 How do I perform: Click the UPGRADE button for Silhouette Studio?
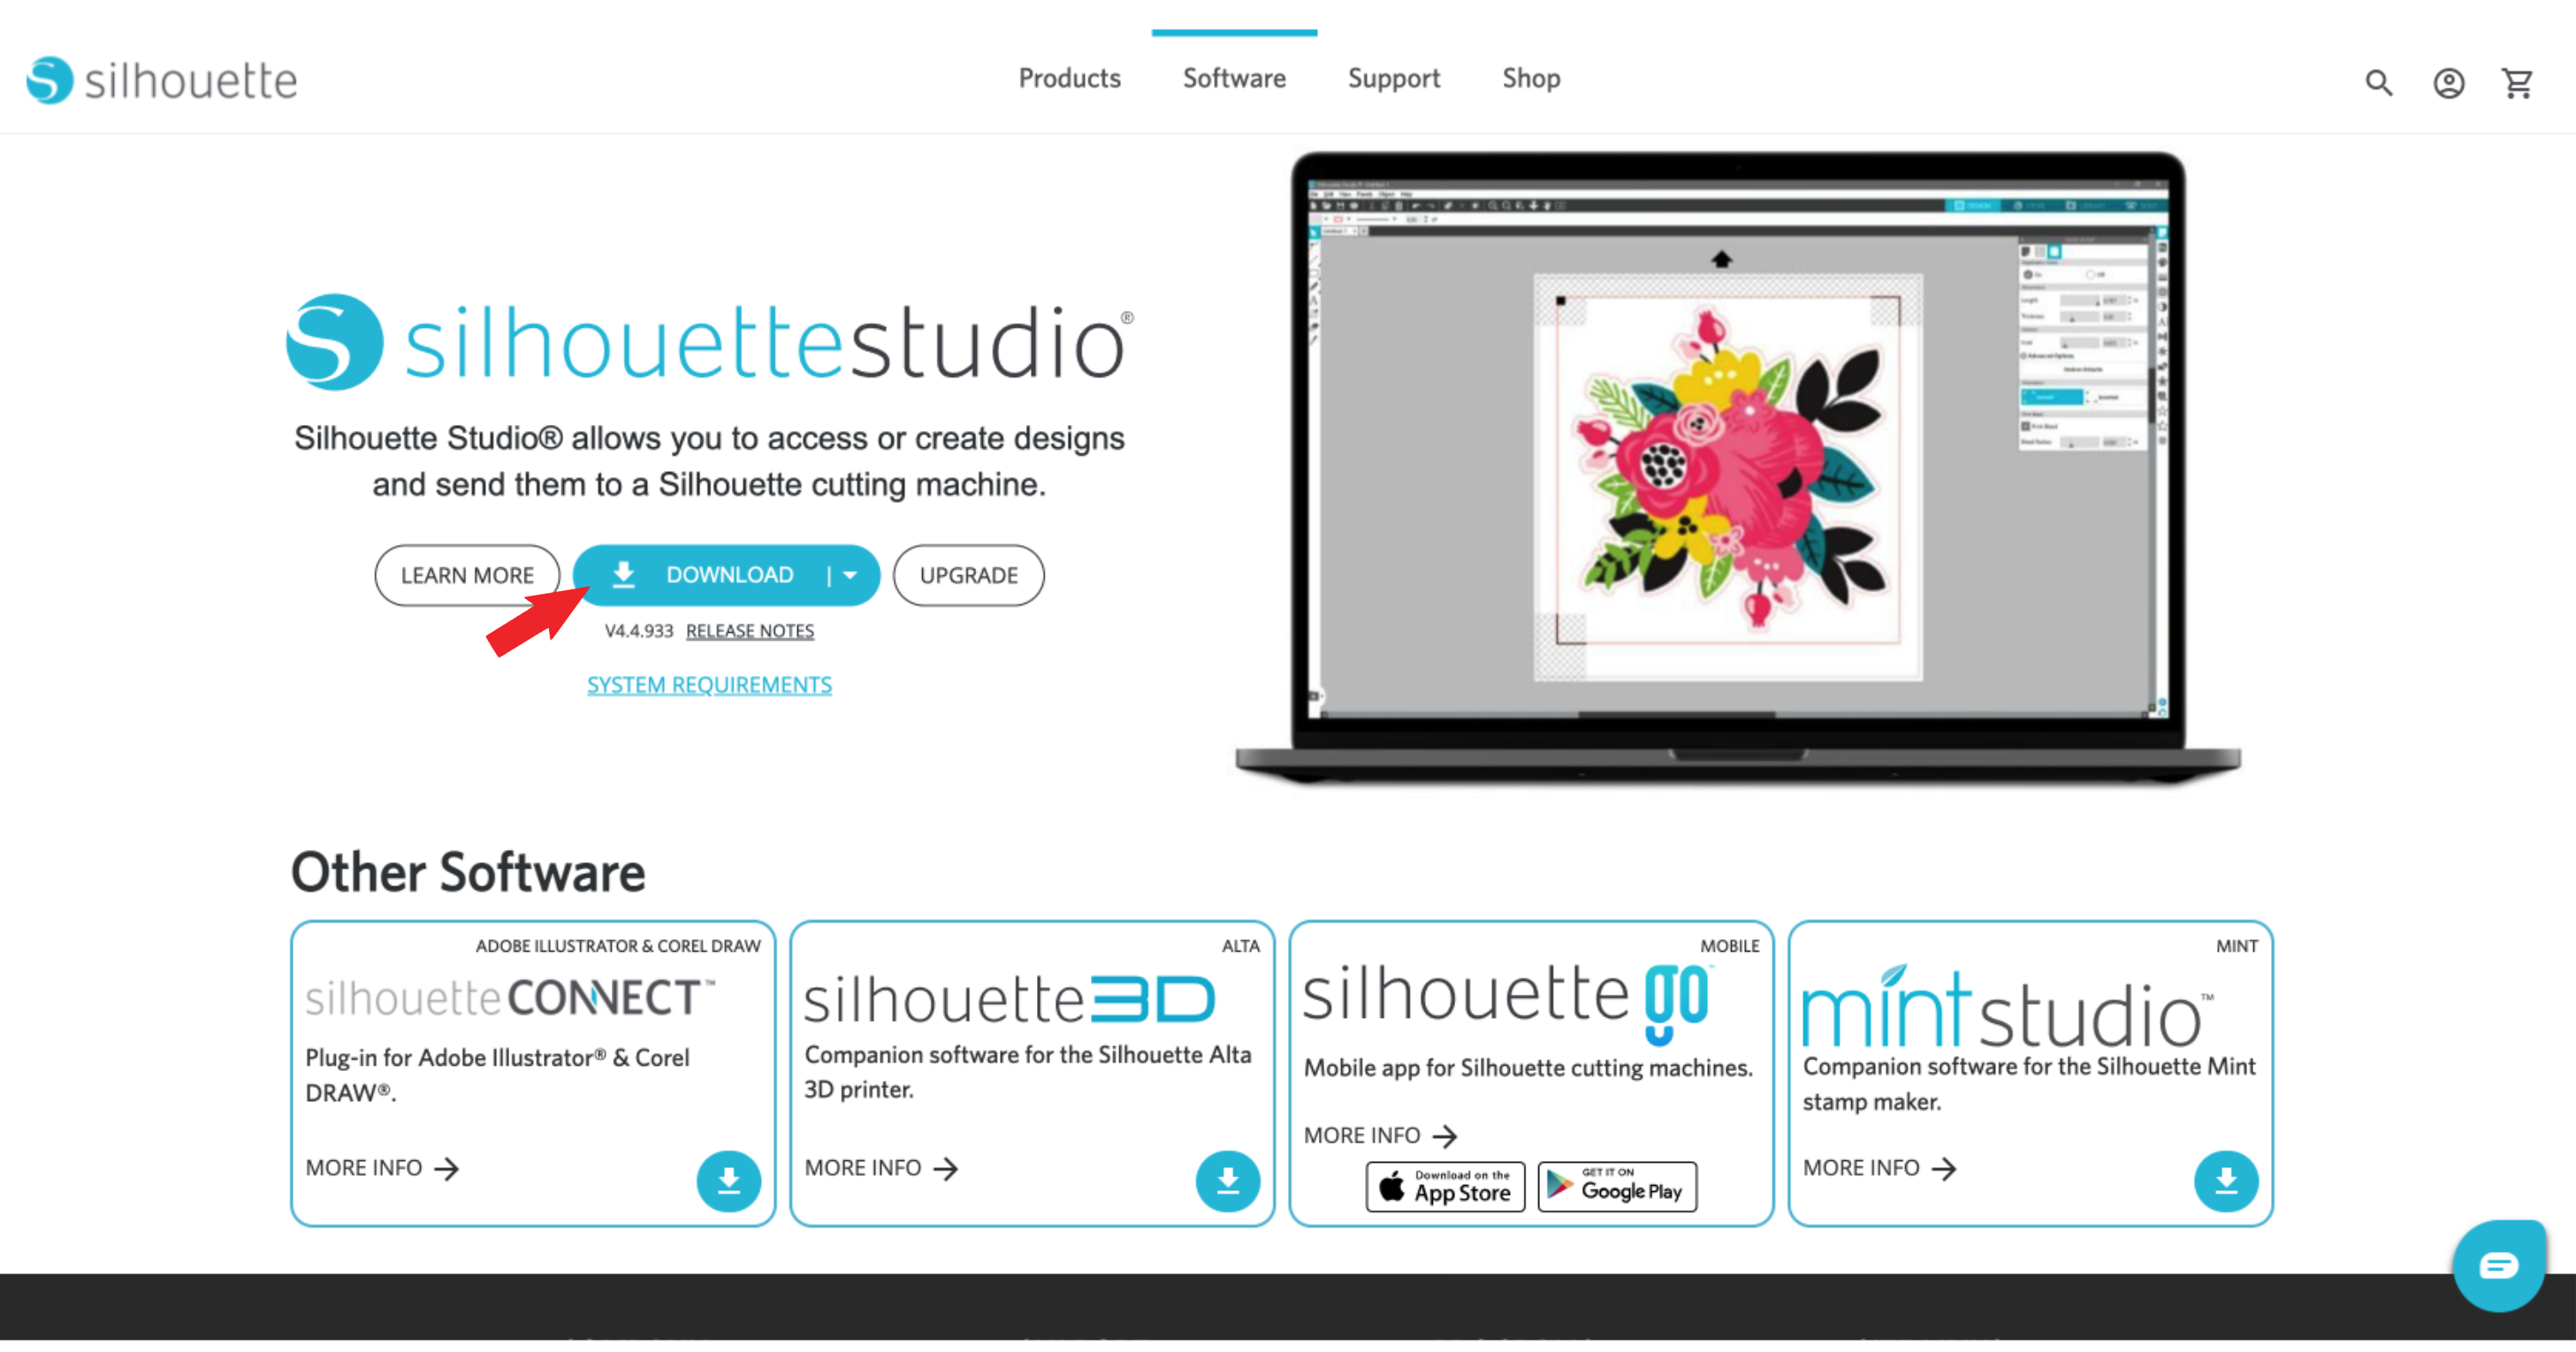click(x=966, y=573)
